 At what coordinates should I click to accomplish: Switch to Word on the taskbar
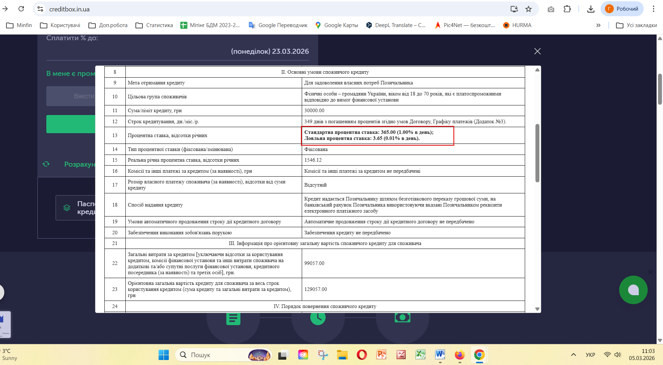pos(440,355)
